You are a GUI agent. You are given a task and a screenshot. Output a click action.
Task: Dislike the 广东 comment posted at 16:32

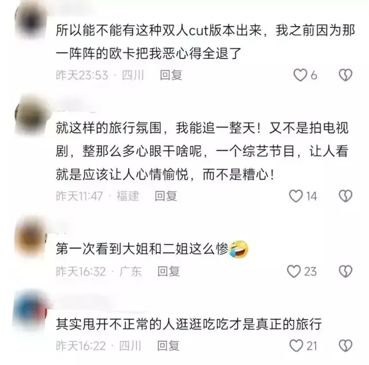tap(345, 271)
